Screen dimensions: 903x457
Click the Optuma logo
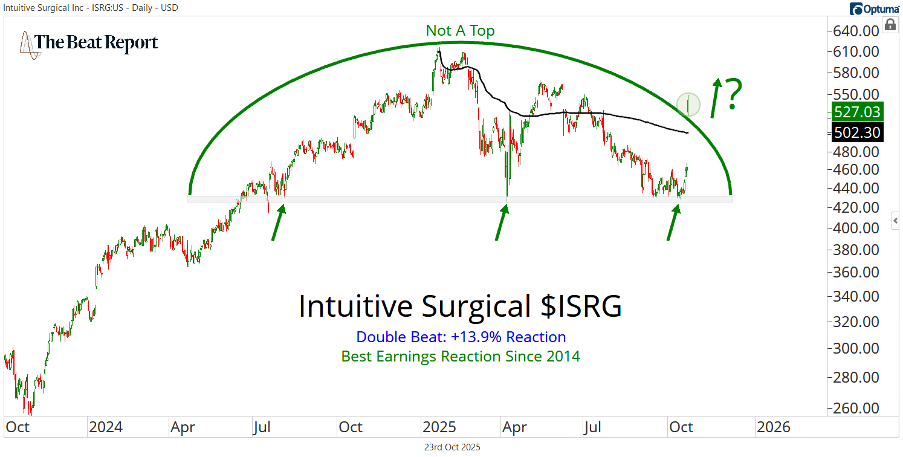pyautogui.click(x=875, y=8)
